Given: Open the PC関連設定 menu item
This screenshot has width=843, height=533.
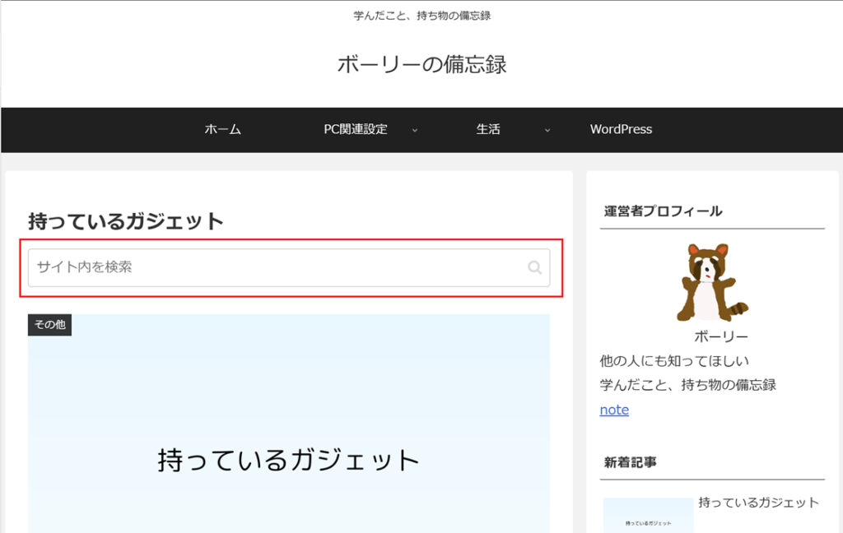Looking at the screenshot, I should [x=356, y=129].
